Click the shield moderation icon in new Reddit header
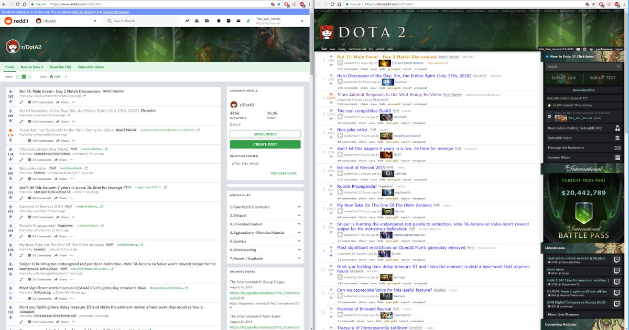This screenshot has height=330, width=629. [x=219, y=21]
